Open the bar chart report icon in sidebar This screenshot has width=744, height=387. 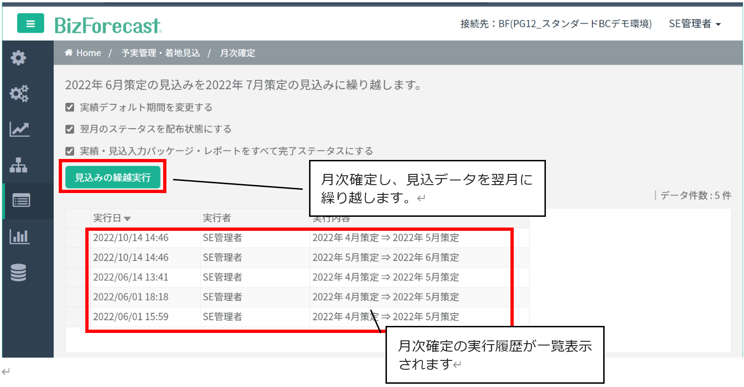click(x=19, y=237)
